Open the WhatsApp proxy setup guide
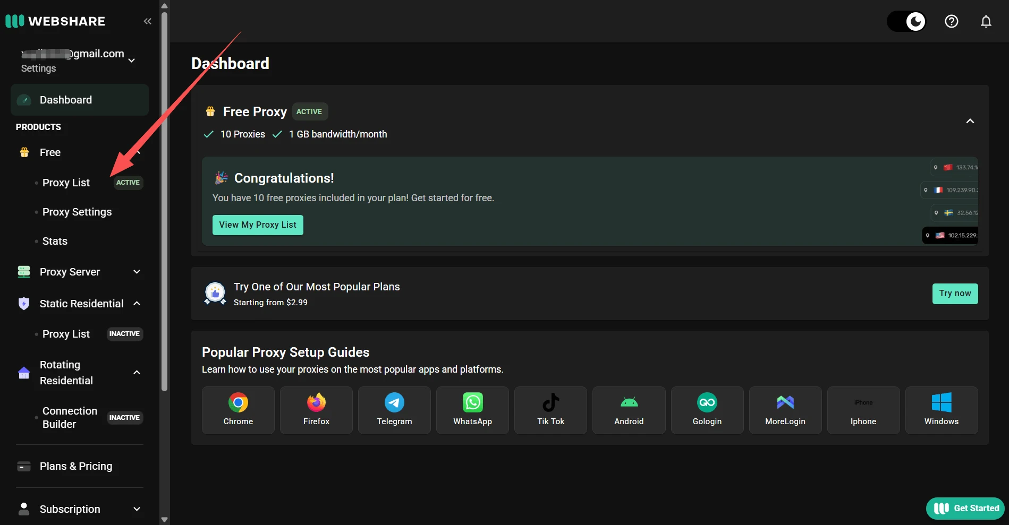The height and width of the screenshot is (525, 1009). point(472,410)
